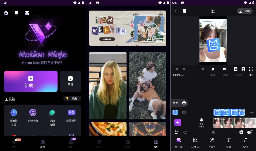The height and width of the screenshot is (151, 256).
Task: Launch the 变速卡点 tool
Action: 33,116
